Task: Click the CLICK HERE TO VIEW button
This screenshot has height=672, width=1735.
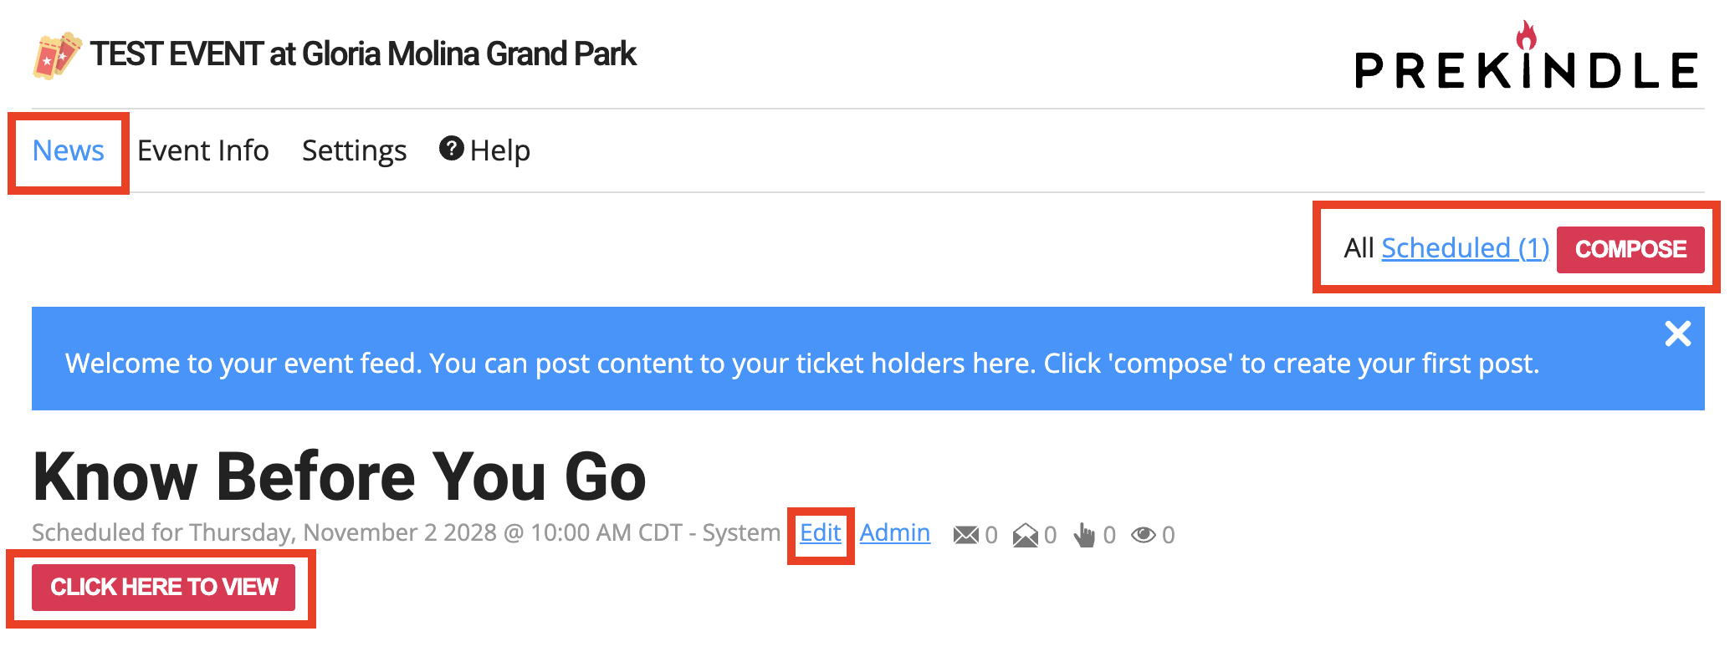Action: (x=163, y=588)
